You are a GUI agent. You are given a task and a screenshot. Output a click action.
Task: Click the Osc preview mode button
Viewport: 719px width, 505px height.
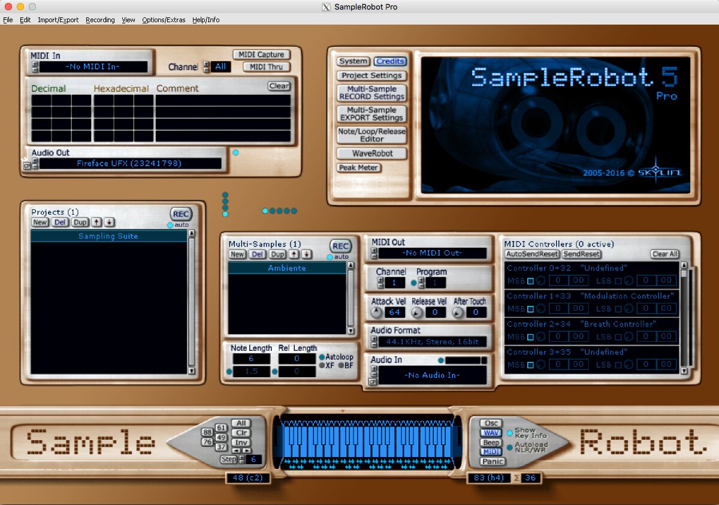coord(491,423)
